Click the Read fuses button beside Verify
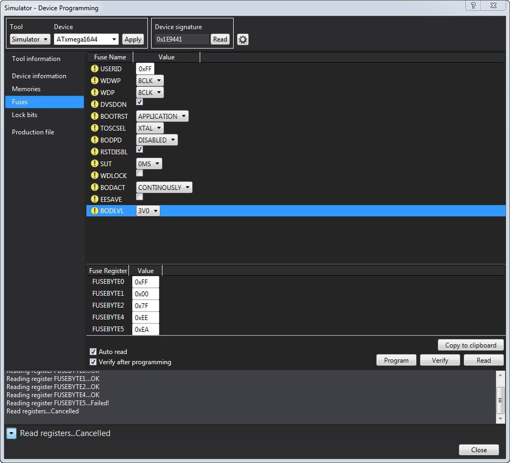The width and height of the screenshot is (510, 463). tap(484, 360)
